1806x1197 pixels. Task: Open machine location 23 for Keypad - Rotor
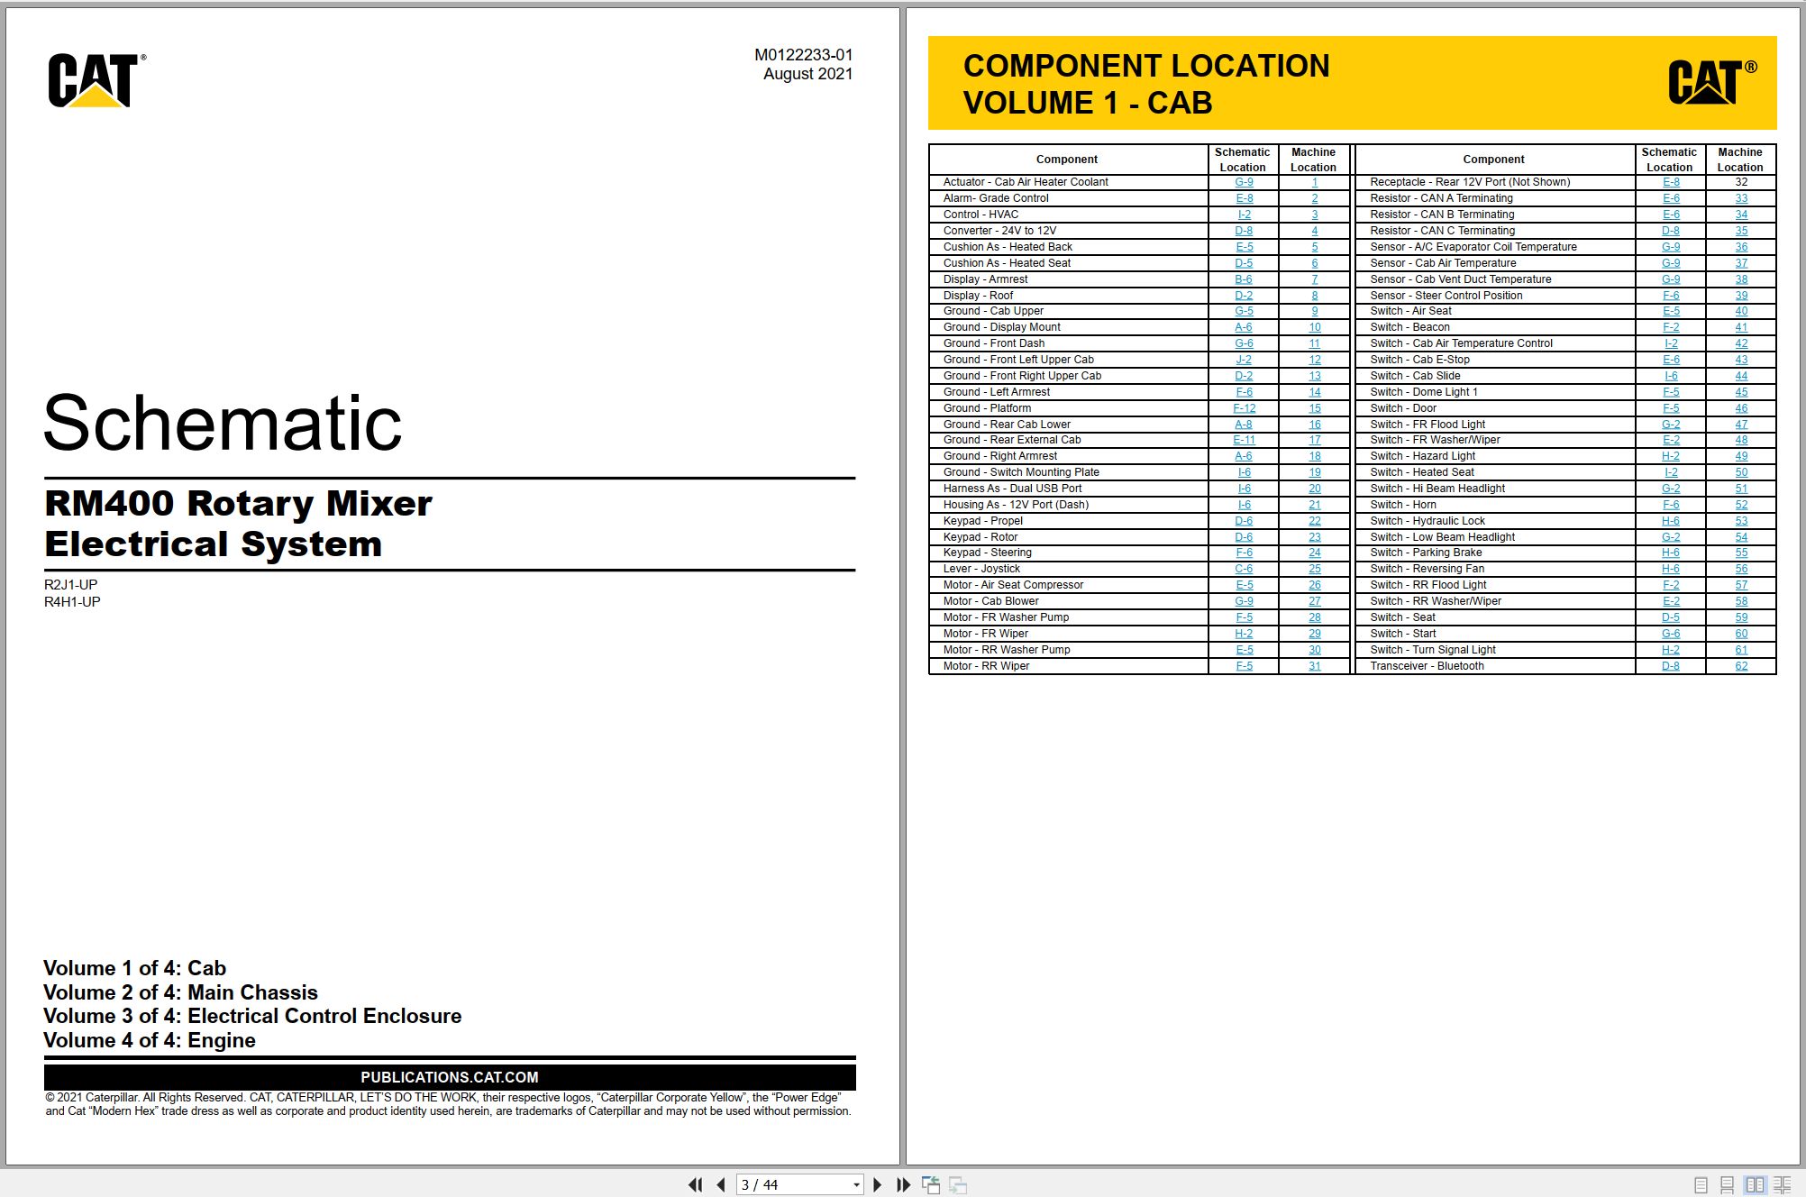coord(1315,537)
